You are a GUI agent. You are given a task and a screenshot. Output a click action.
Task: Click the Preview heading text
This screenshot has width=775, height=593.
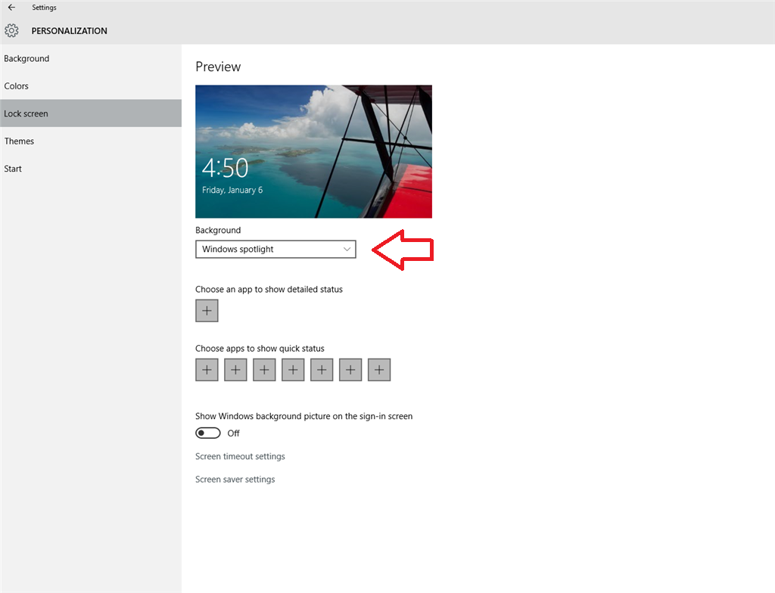(218, 67)
